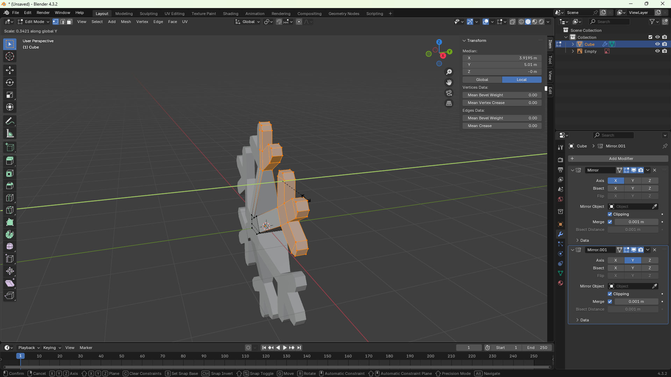The height and width of the screenshot is (377, 671).
Task: Switch to the Geometry Nodes workspace tab
Action: pyautogui.click(x=344, y=14)
